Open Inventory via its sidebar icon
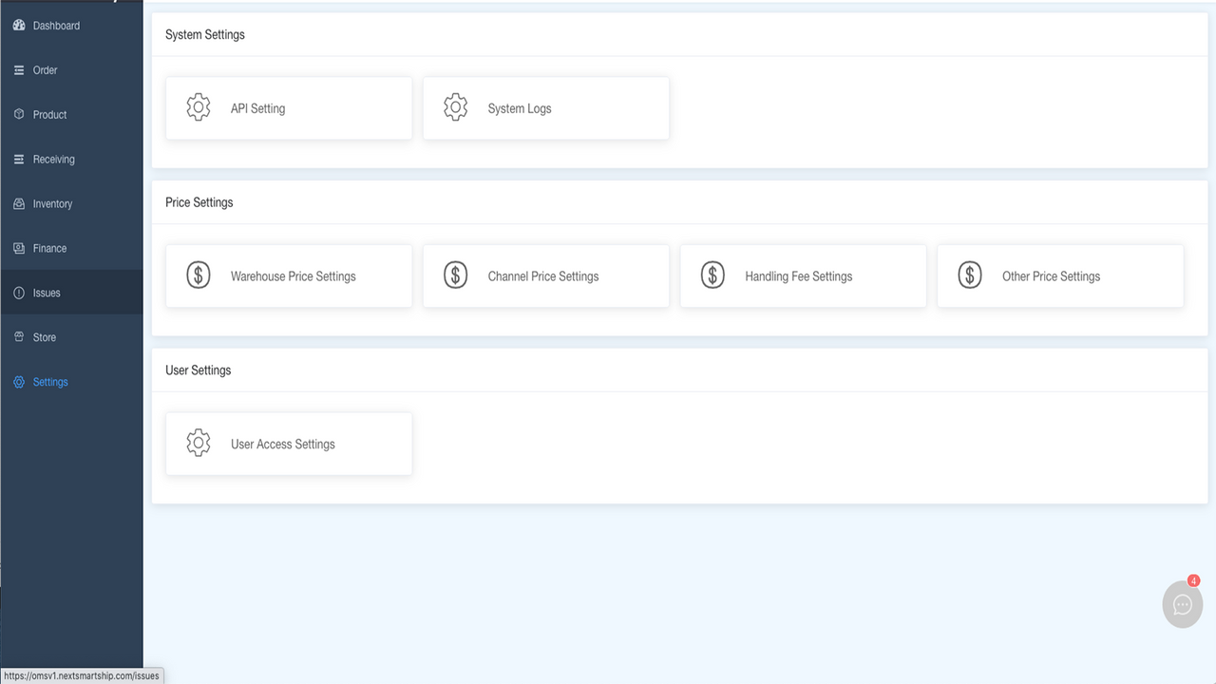This screenshot has width=1216, height=684. (17, 203)
